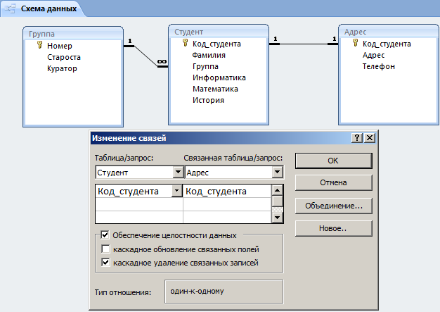Click the key icon next to Номер
This screenshot has height=312, width=440.
point(40,44)
